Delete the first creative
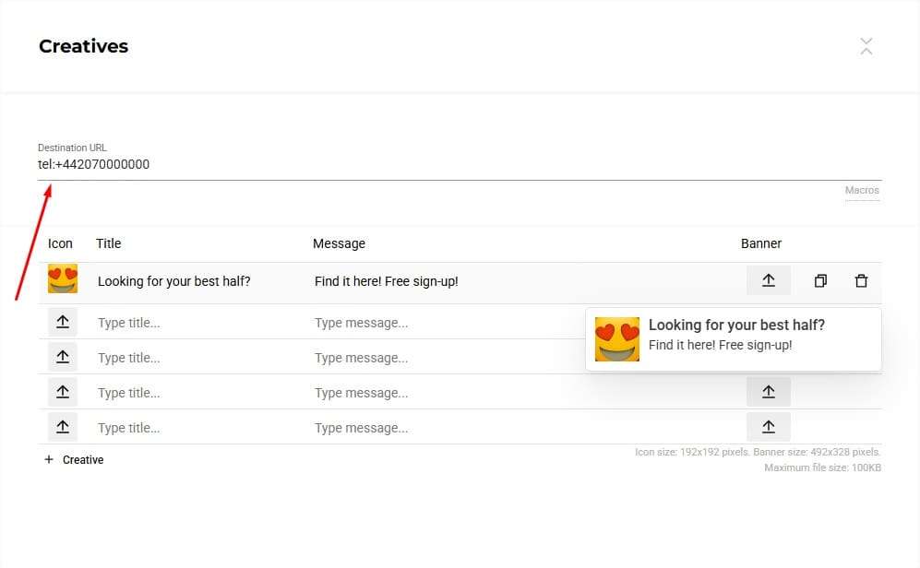The width and height of the screenshot is (920, 568). [x=861, y=281]
